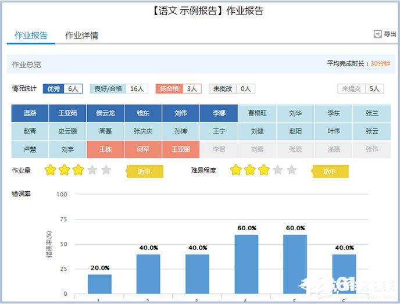Image resolution: width=400 pixels, height=304 pixels.
Task: View 待合格 student 何军
Action: click(143, 149)
